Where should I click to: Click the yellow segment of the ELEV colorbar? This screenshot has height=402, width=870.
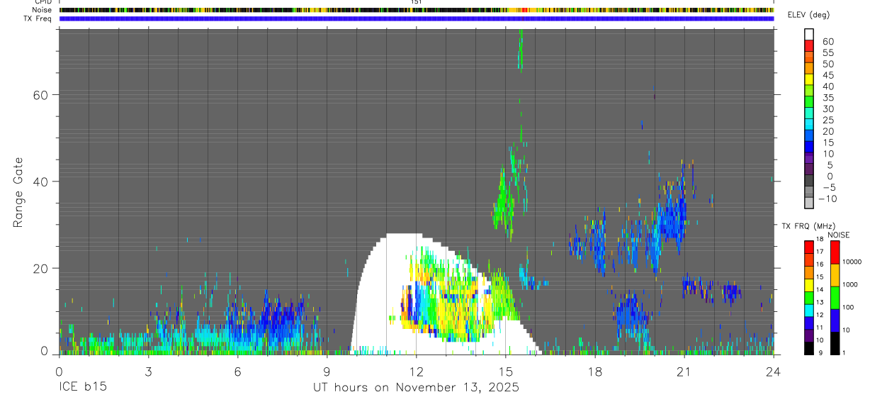pyautogui.click(x=809, y=79)
